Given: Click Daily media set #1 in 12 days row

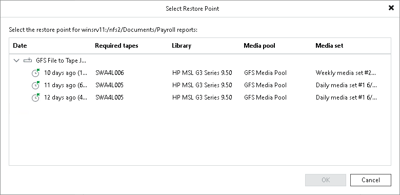Looking at the screenshot, I should (346, 98).
